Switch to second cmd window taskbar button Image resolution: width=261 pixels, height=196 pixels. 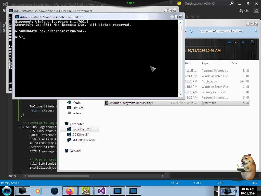tap(133, 191)
